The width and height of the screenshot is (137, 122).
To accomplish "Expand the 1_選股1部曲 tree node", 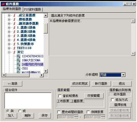I will [x=9, y=28].
